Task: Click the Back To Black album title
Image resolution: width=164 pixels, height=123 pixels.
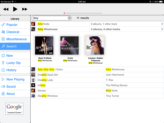Action: click(45, 58)
